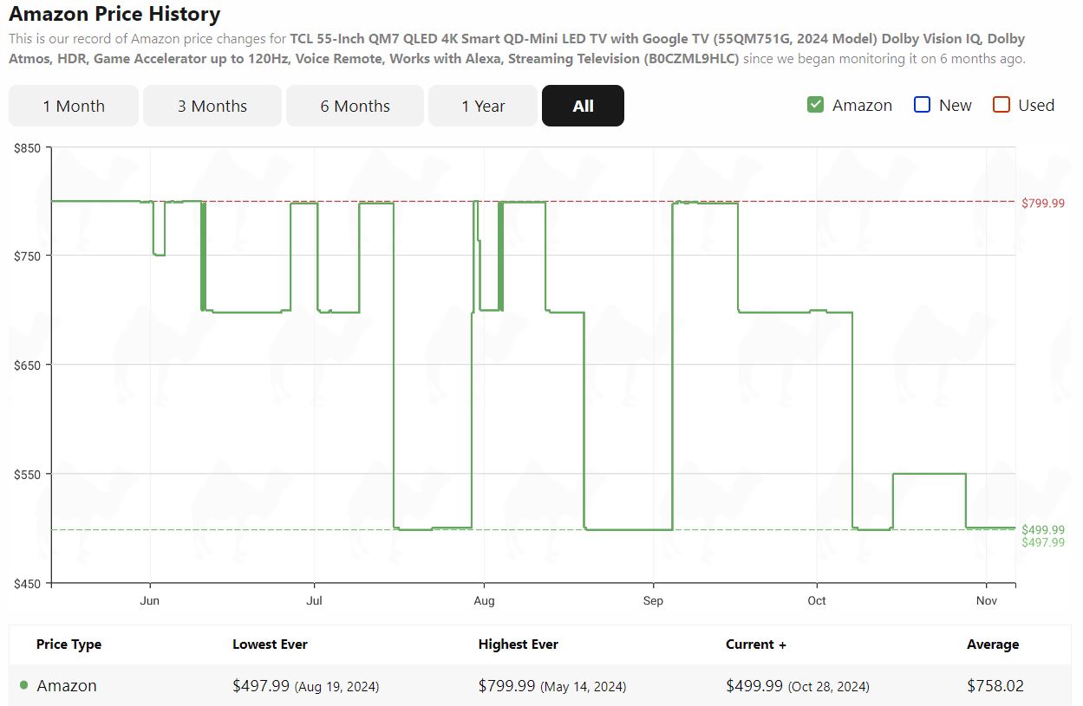The image size is (1083, 706).
Task: Uncheck the Amazon price checkbox
Action: tap(815, 105)
